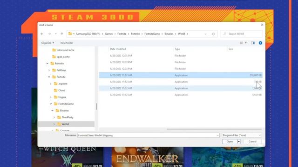This screenshot has height=167, width=298.
Task: Collapse the FortniteGame tree node
Action: coord(51,104)
